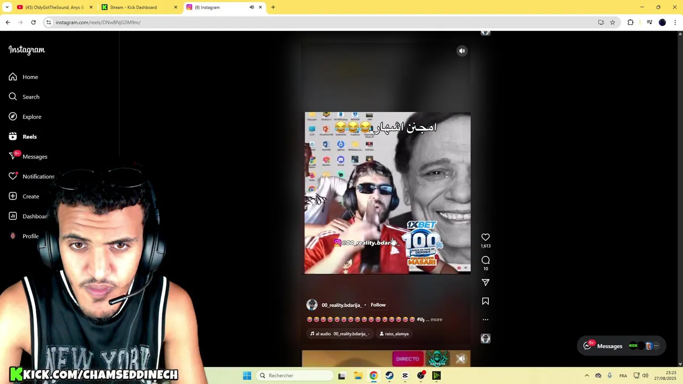This screenshot has width=683, height=384.
Task: Open Chrome three-dot menu
Action: (x=676, y=22)
